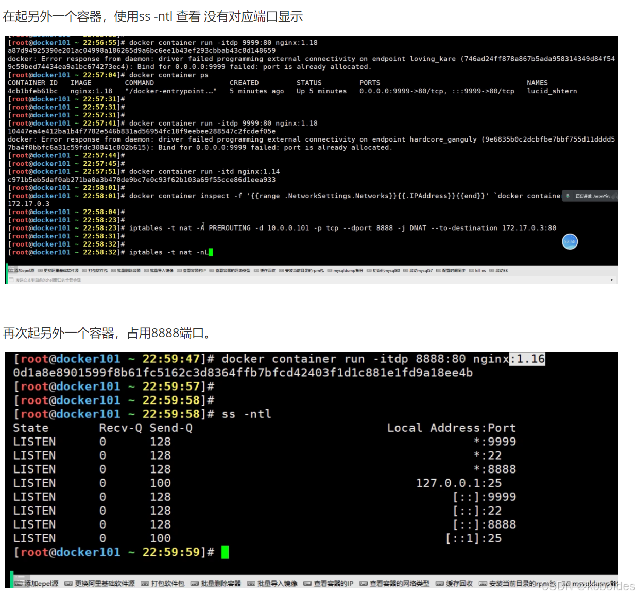Run 更换阿里基础软件源 in the upper terminal
The width and height of the screenshot is (637, 596).
point(58,270)
